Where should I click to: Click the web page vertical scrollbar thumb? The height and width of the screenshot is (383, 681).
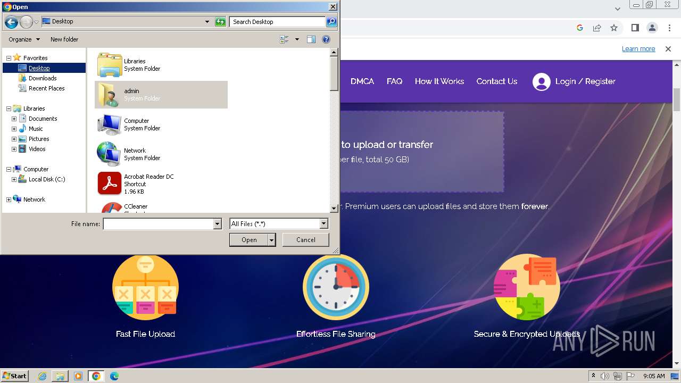pos(677,99)
